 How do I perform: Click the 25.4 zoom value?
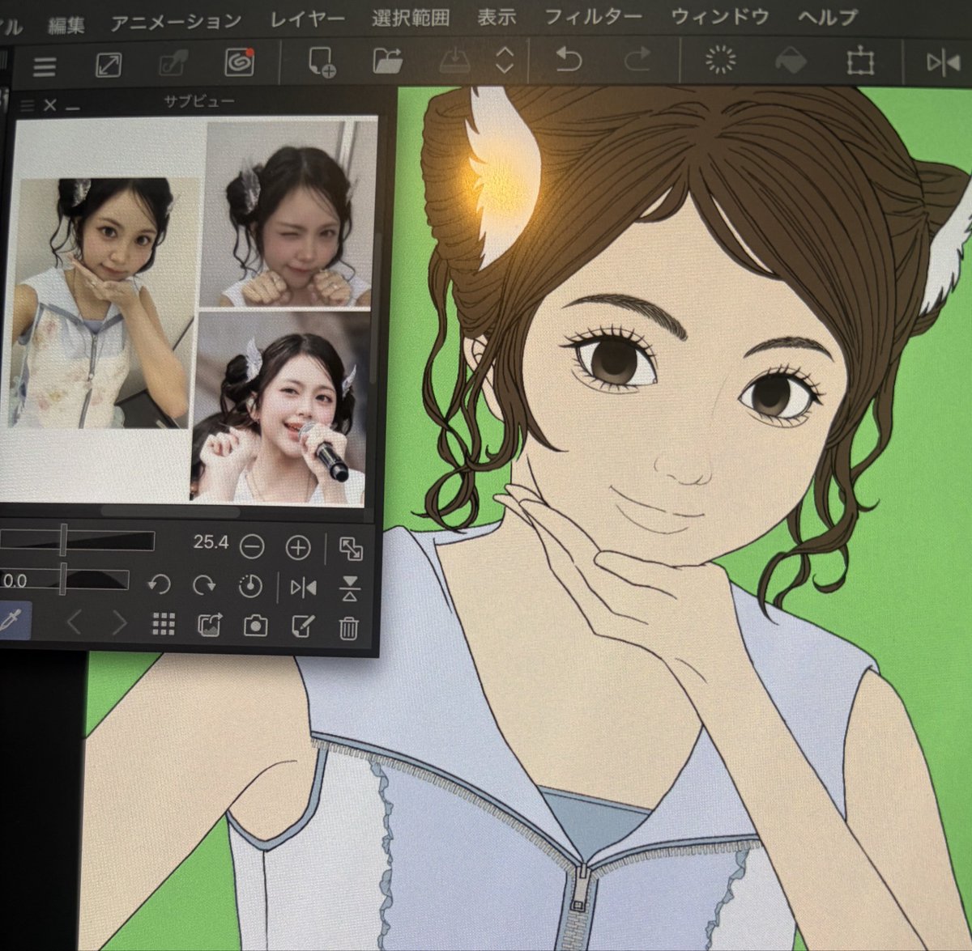pos(211,542)
